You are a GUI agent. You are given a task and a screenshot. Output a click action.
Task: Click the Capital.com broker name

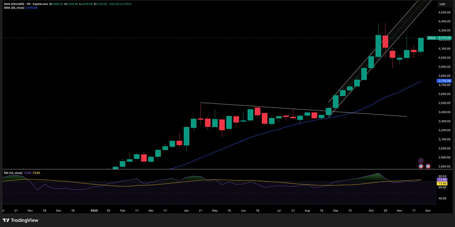coord(40,4)
